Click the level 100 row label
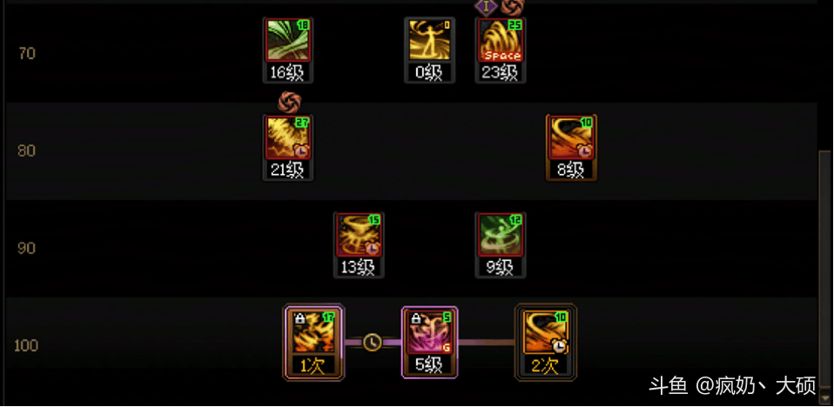Image resolution: width=834 pixels, height=407 pixels. 26,346
